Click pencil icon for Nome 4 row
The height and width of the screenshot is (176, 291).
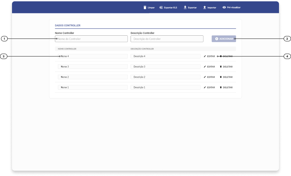coord(205,56)
